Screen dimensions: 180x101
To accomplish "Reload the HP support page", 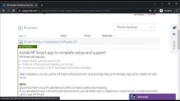I will (x=13, y=11).
